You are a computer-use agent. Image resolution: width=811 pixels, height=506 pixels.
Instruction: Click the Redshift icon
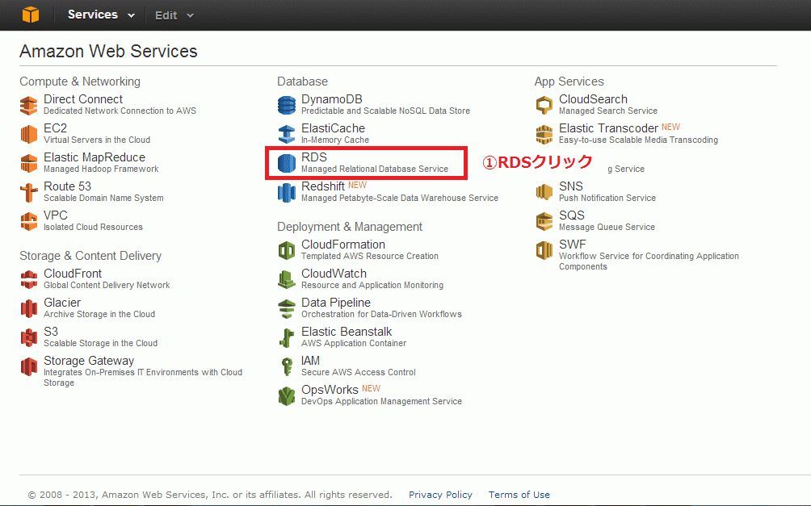[x=287, y=193]
